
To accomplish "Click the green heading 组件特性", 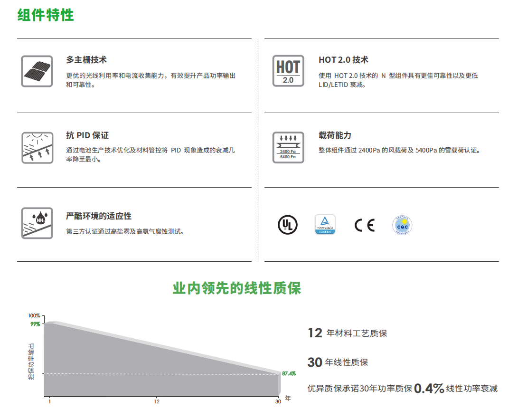I will pos(46,15).
